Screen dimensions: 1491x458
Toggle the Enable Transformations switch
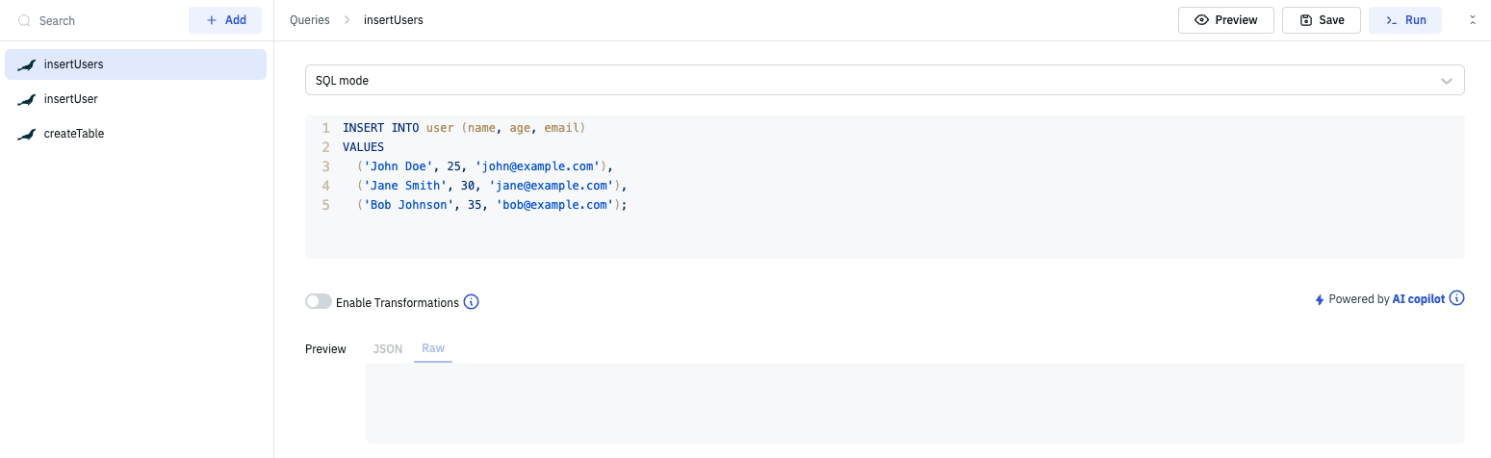point(319,302)
